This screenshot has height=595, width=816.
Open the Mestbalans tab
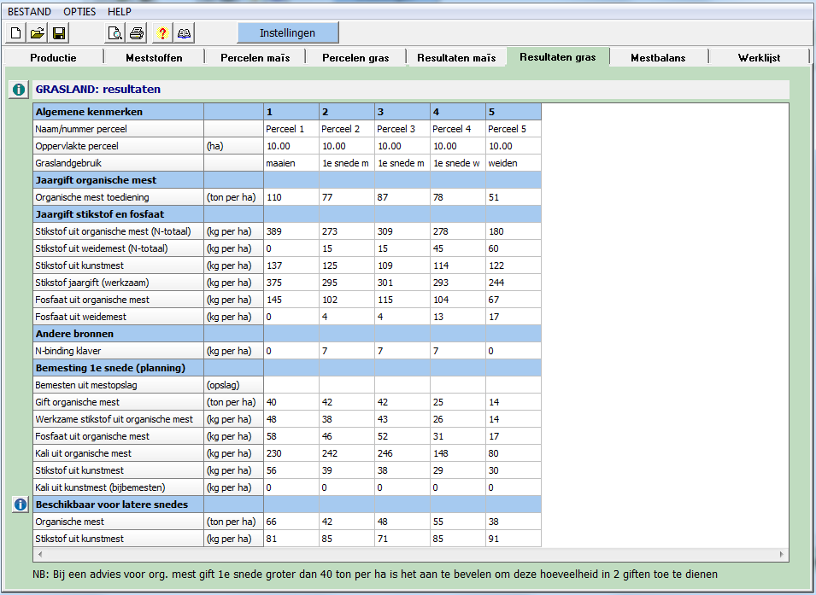point(658,57)
